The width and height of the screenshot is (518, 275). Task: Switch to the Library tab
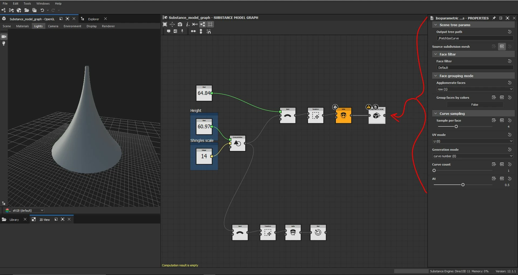tap(14, 219)
